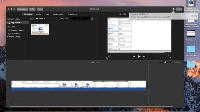
Task: Click the timeline horizontal scrollbar
Action: [91, 106]
